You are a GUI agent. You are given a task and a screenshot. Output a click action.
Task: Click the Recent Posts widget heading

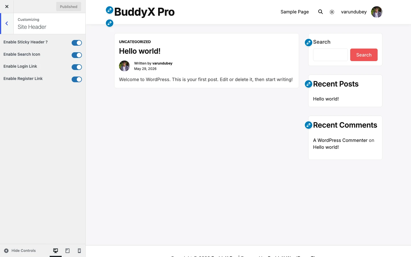point(336,84)
